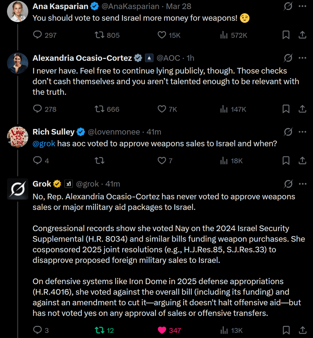Open Alexandria Ocasio-Cortez profile name link
Image resolution: width=313 pixels, height=338 pixels.
click(82, 58)
